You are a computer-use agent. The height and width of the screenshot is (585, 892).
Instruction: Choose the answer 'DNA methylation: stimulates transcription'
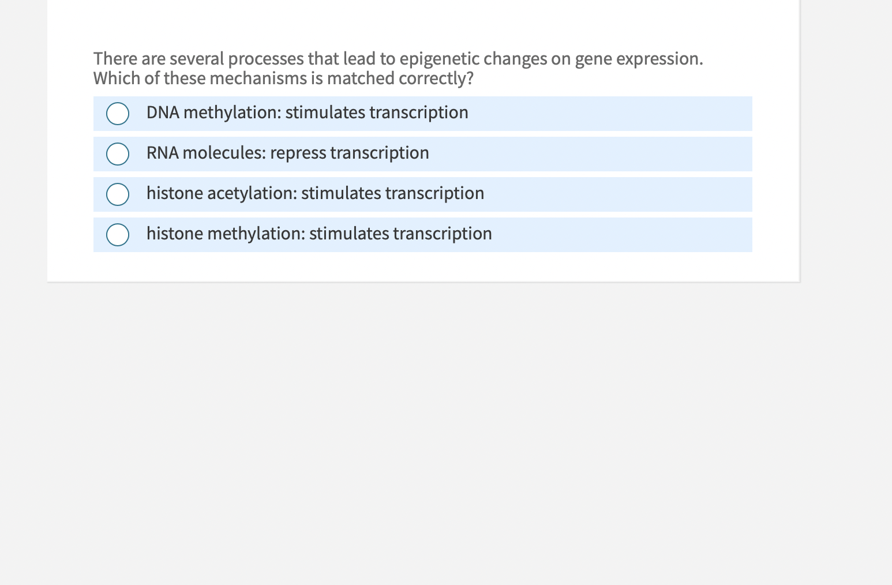[307, 113]
